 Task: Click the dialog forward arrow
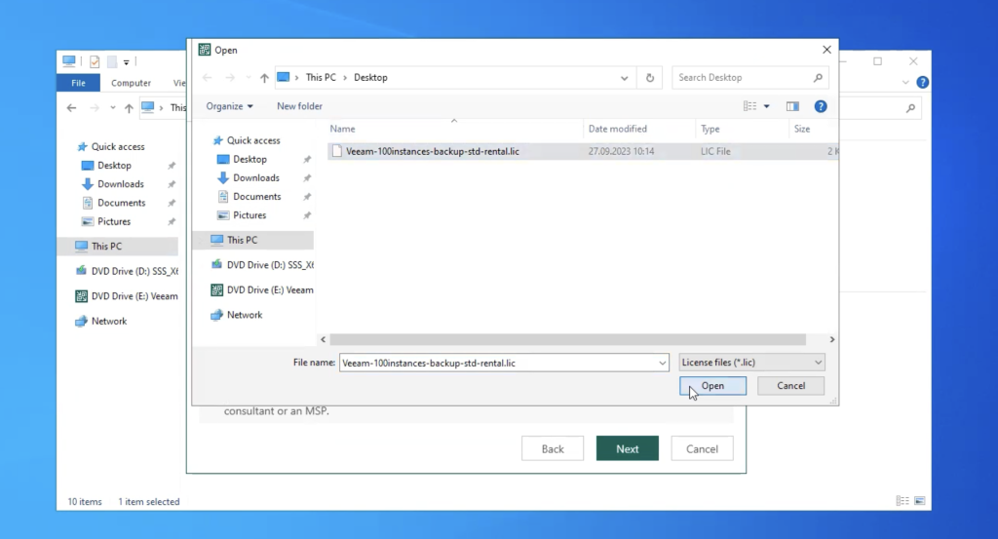230,78
